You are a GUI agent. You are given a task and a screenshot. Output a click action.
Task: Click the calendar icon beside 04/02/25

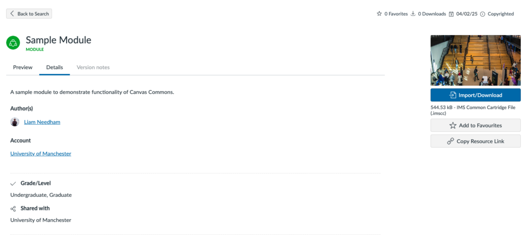tap(451, 14)
